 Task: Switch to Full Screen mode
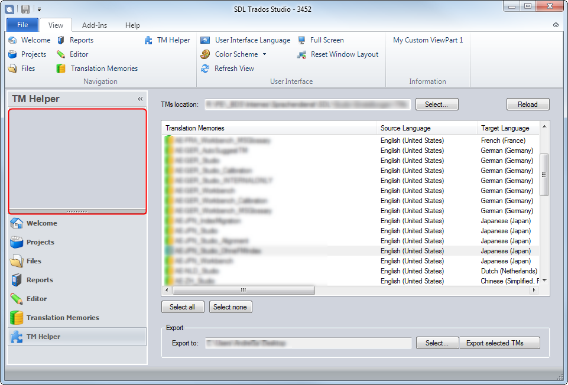coord(321,40)
